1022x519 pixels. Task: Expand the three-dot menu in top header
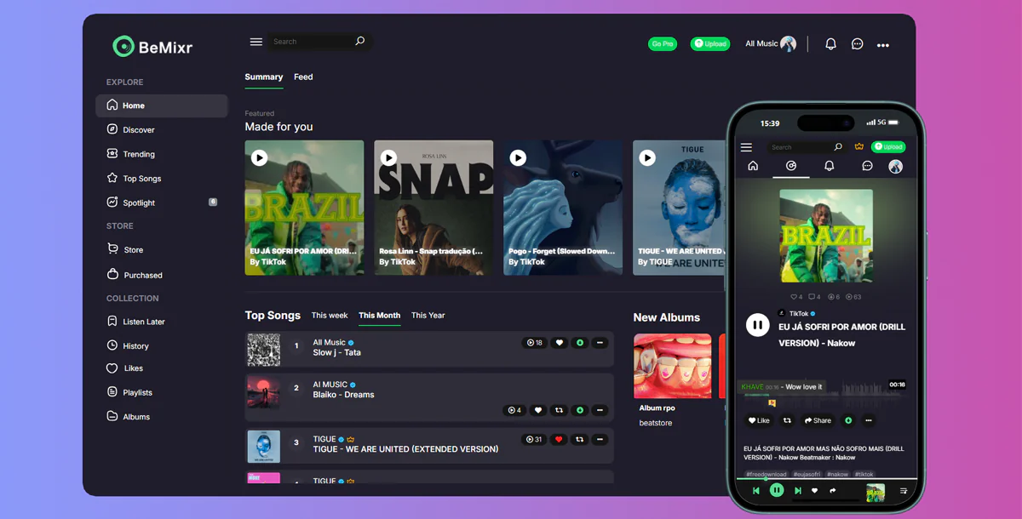click(x=883, y=45)
